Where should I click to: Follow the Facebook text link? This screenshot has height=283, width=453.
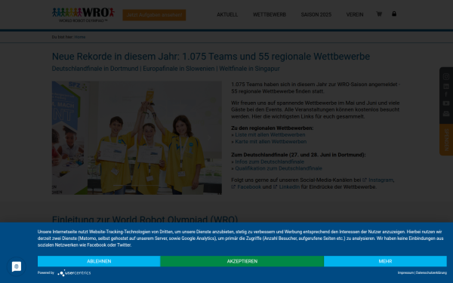(x=249, y=187)
